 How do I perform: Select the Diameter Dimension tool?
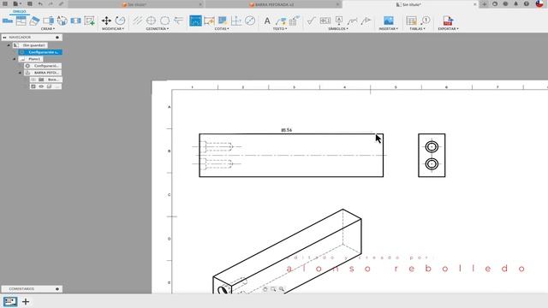(x=250, y=21)
